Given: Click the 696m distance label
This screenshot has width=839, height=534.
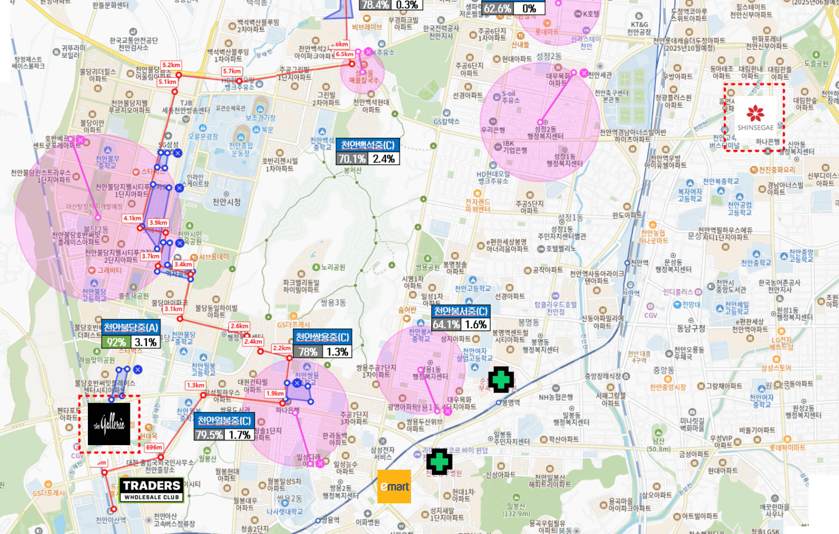Looking at the screenshot, I should click(x=154, y=447).
